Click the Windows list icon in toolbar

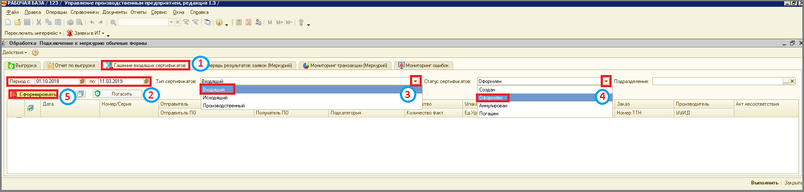(x=208, y=22)
